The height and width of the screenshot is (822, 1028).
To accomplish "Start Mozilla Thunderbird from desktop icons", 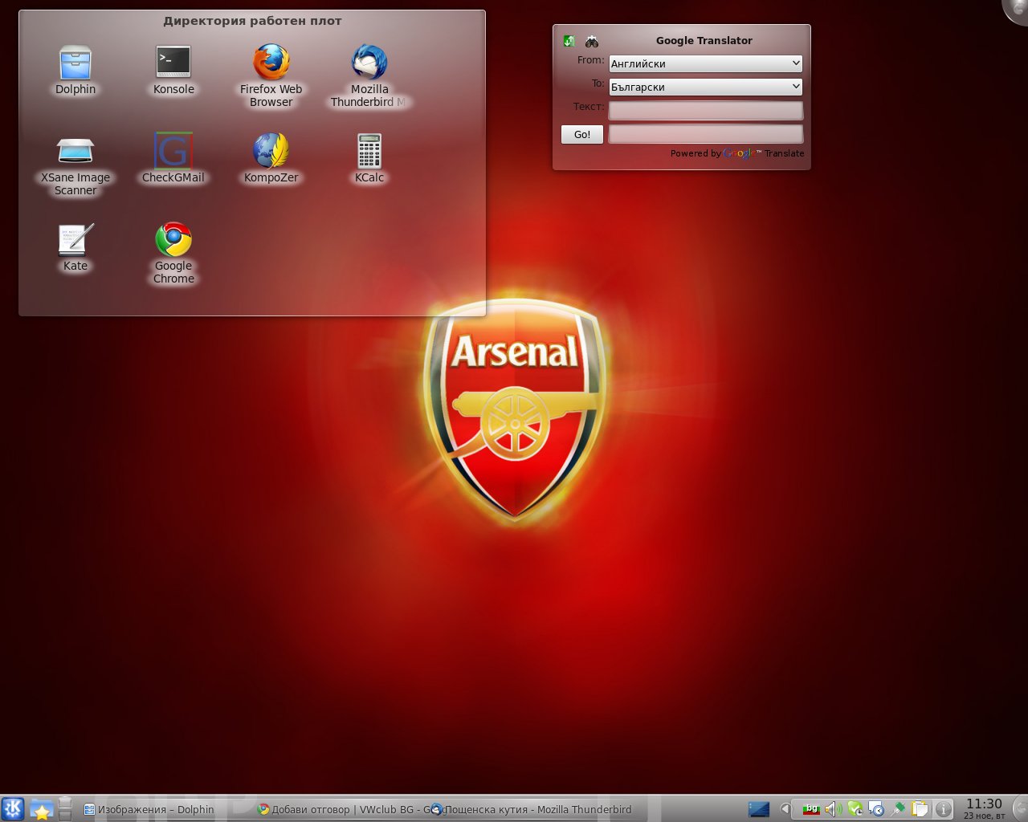I will [x=369, y=63].
